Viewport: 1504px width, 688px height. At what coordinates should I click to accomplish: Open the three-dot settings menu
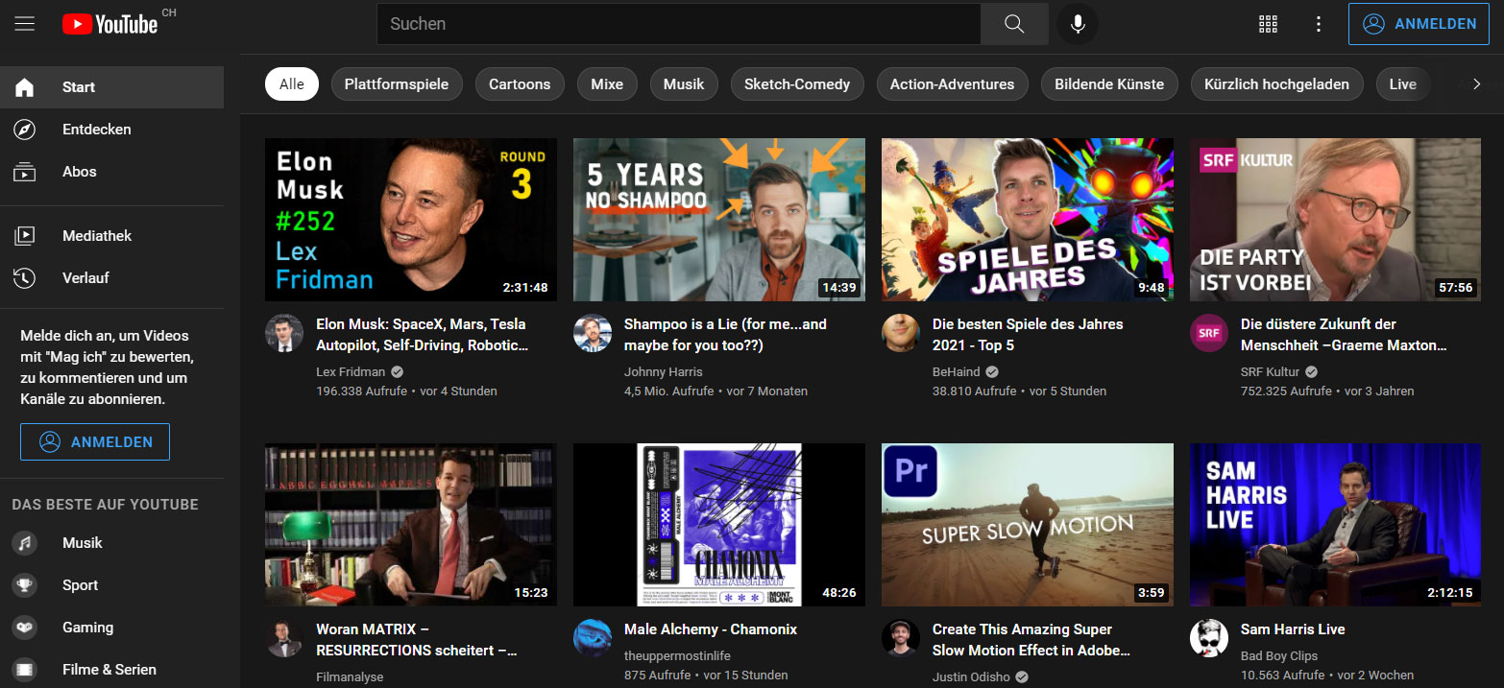click(x=1318, y=23)
